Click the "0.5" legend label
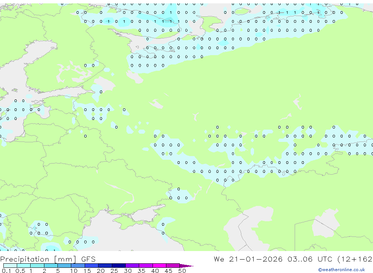 point(20,271)
